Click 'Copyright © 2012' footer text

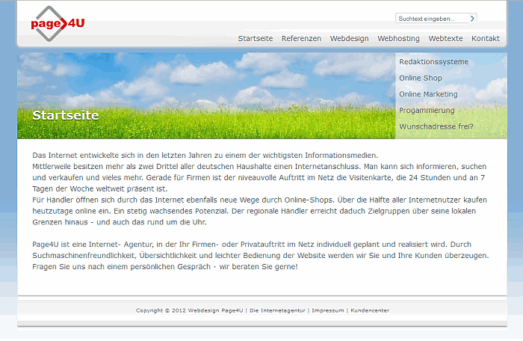coord(161,310)
